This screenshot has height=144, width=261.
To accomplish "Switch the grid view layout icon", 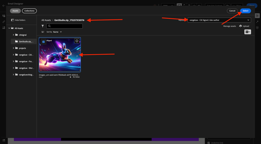I will click(247, 32).
